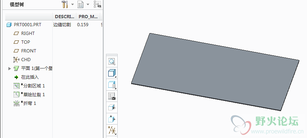Click the zoom magnifier tool in viewport toolbar

(x=112, y=62)
